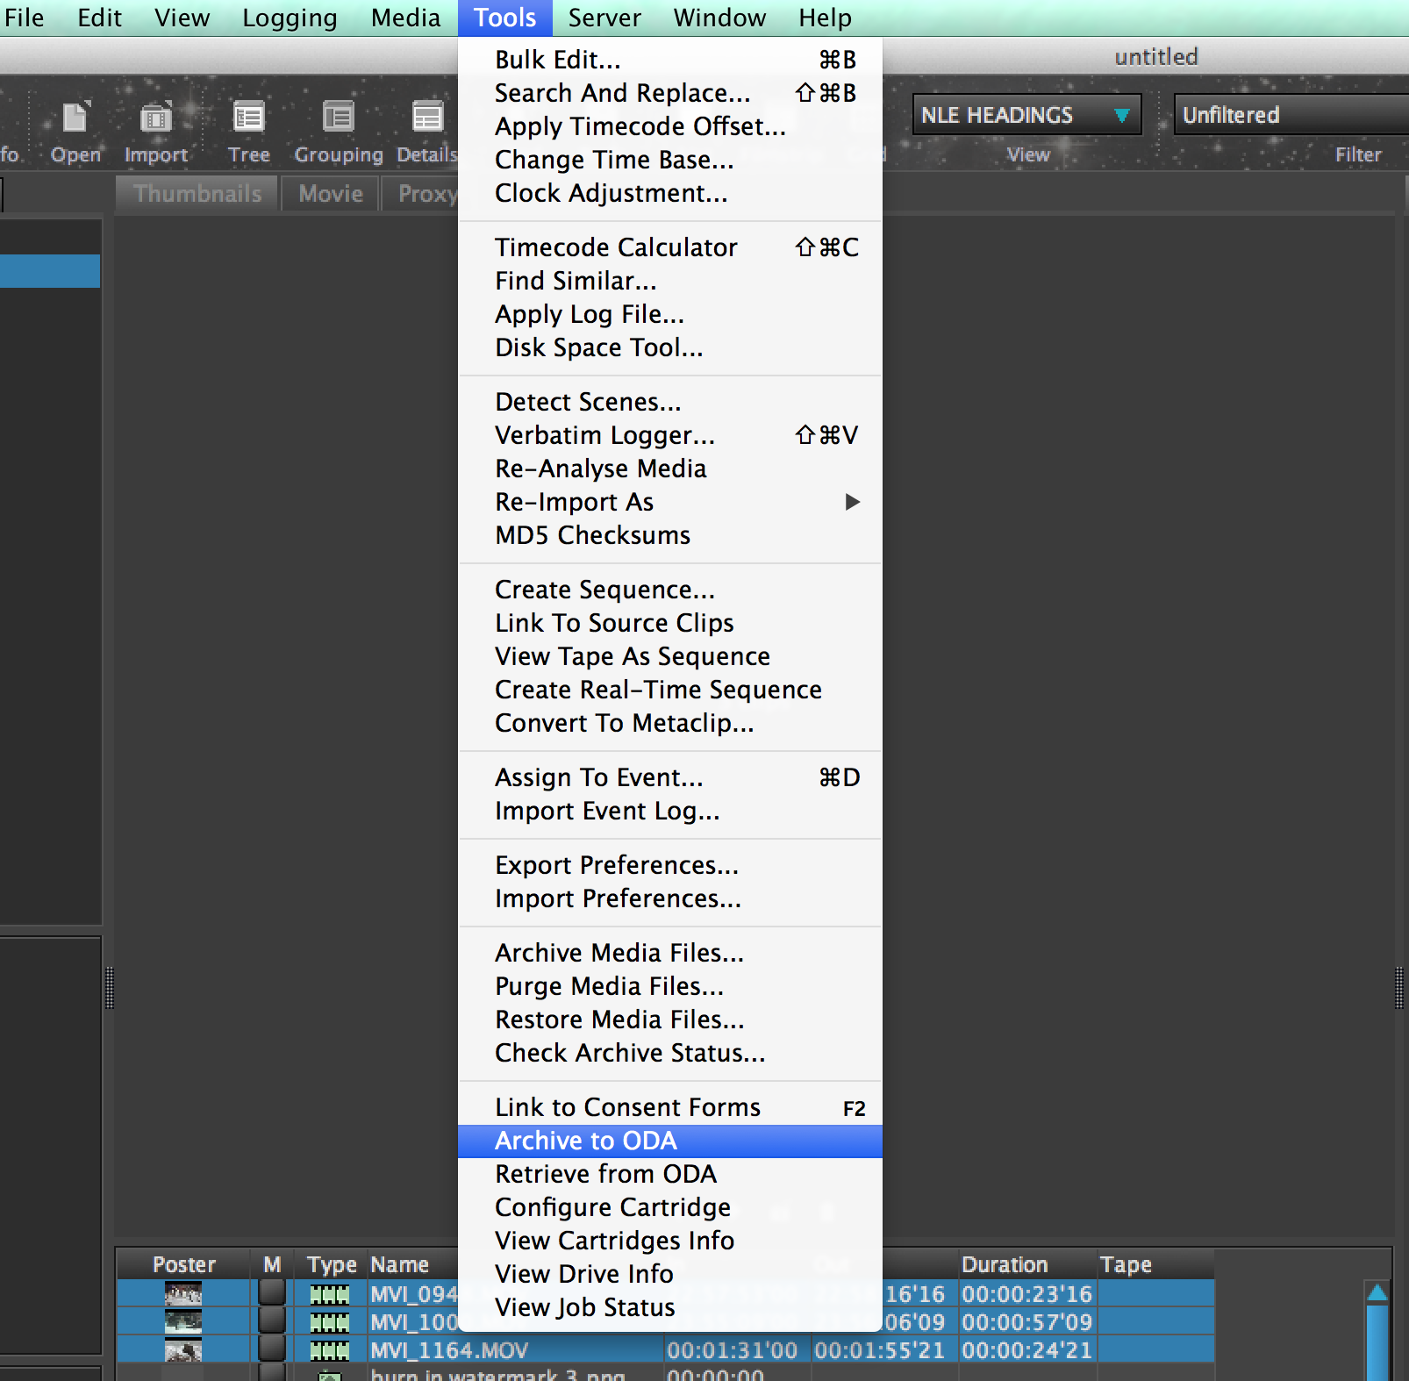Open the NLE HEADINGS view dropdown
Screen dimensions: 1409x1381
(x=1026, y=115)
